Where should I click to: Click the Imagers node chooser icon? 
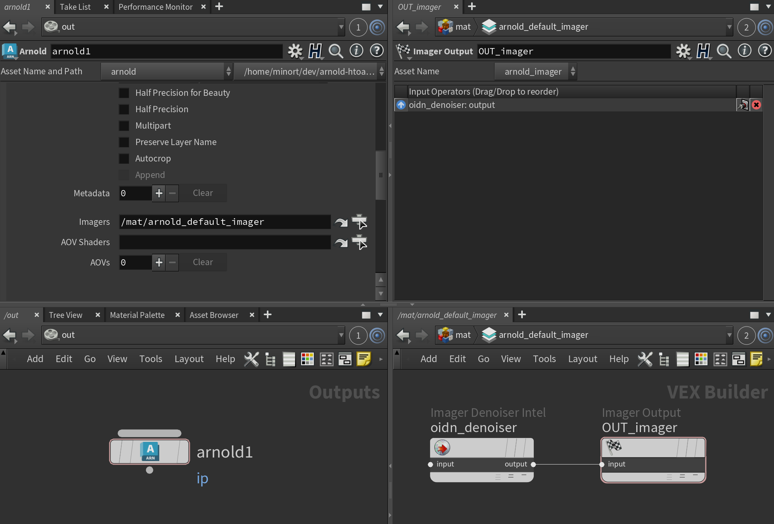pyautogui.click(x=359, y=222)
